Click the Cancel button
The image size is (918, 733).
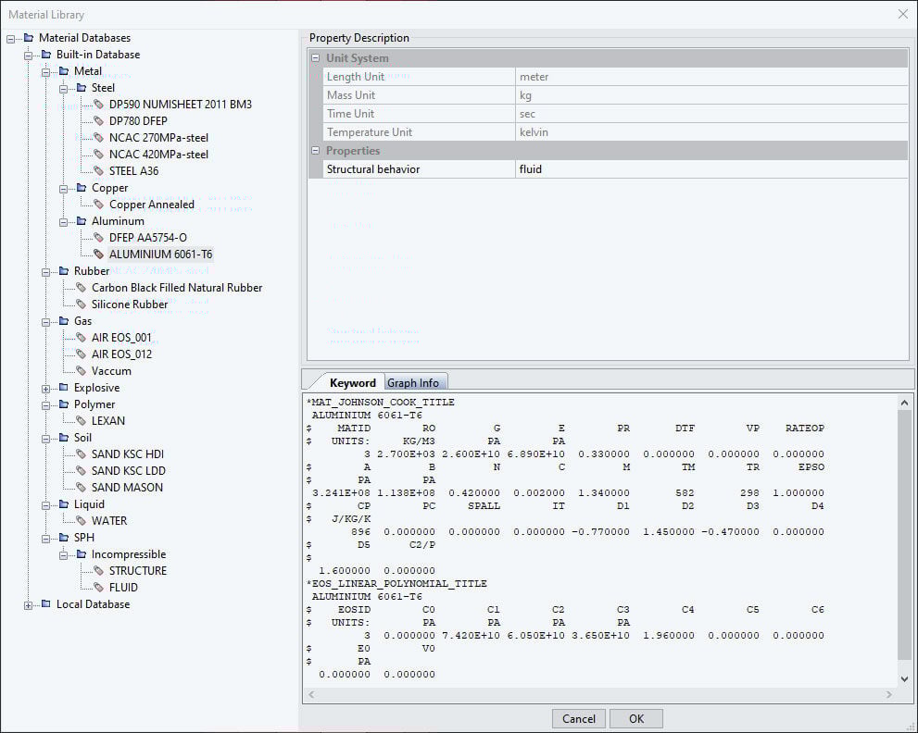pos(578,718)
